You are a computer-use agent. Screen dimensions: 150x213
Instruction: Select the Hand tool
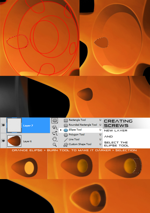[54, 139]
